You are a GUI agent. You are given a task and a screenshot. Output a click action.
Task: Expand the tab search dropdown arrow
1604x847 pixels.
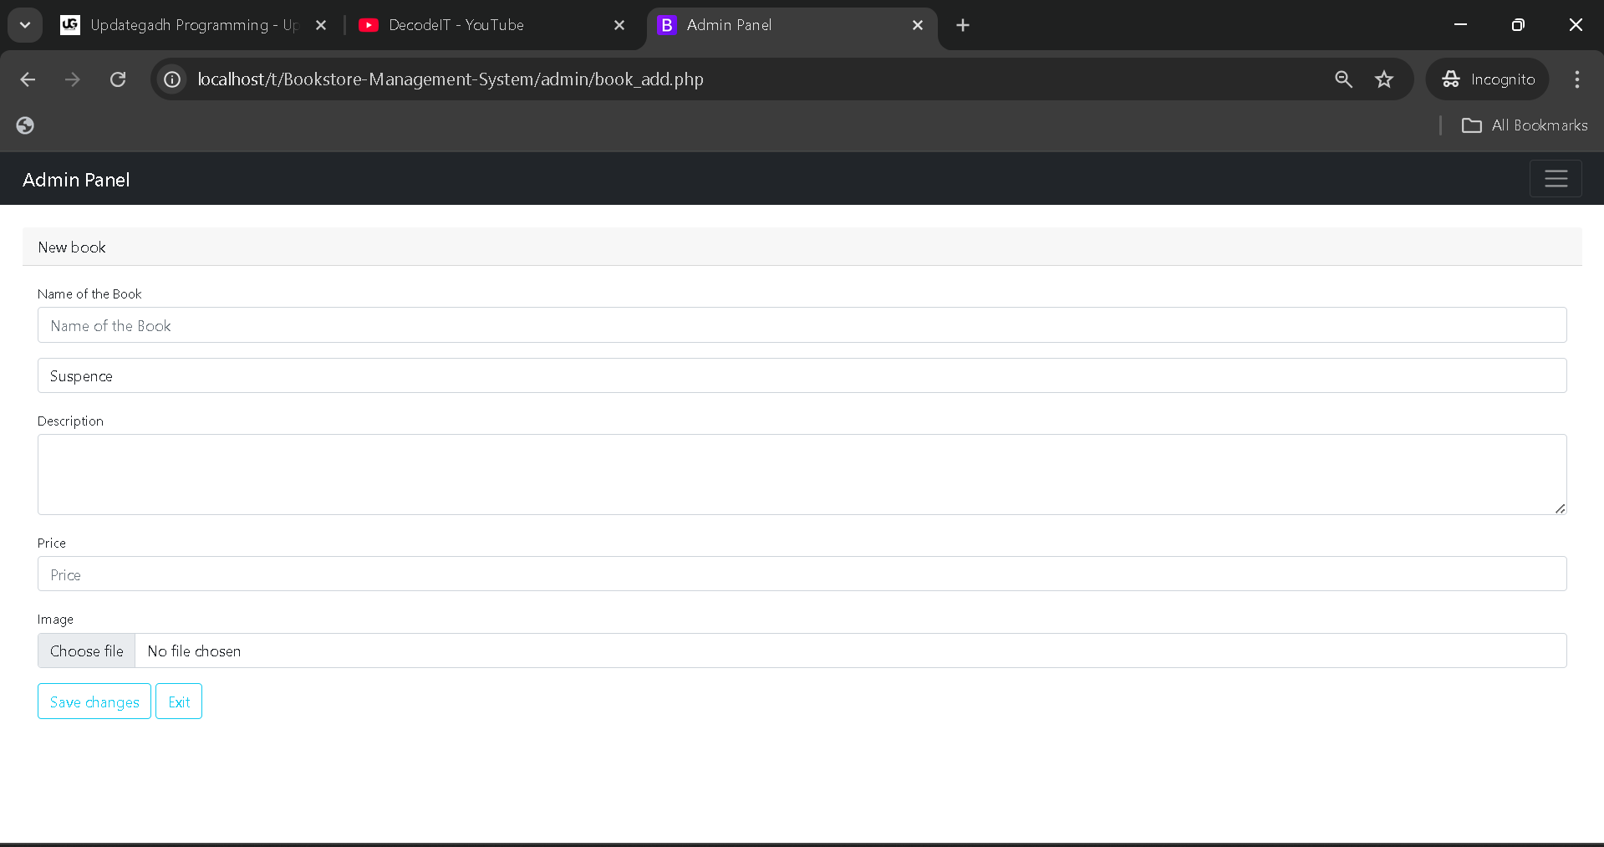coord(25,25)
